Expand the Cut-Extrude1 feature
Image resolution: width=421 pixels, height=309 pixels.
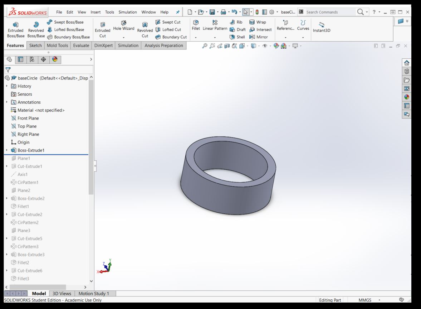pos(7,166)
